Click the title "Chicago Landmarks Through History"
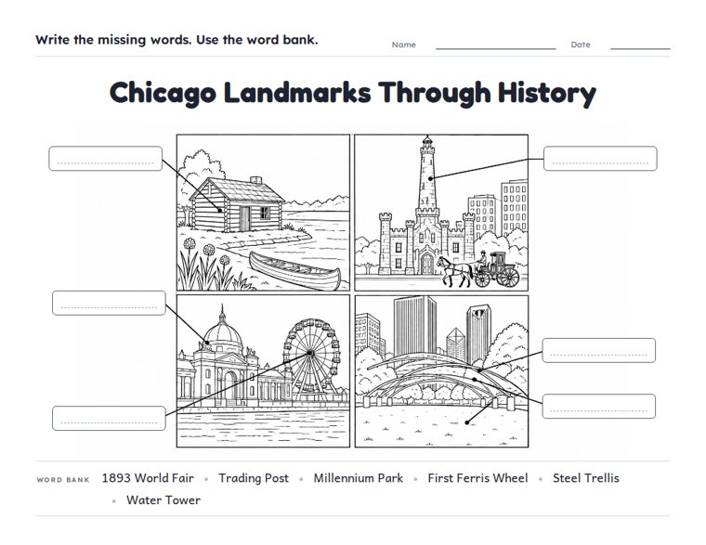 pos(353,93)
